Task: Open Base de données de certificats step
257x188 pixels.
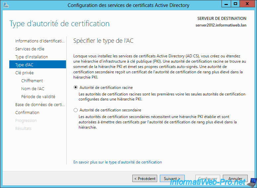Action: coord(40,104)
